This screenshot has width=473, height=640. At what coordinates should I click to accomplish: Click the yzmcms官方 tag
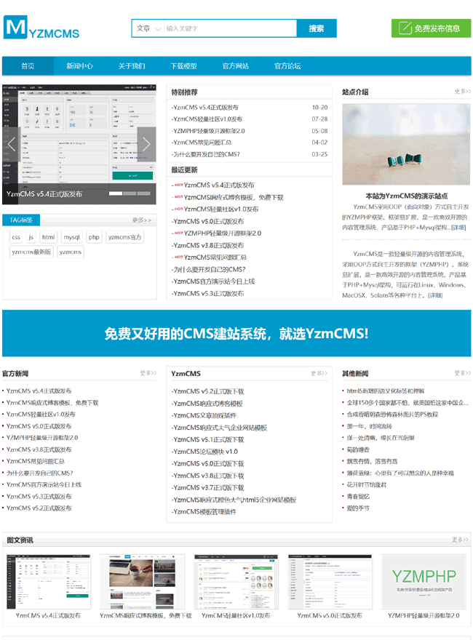(124, 237)
